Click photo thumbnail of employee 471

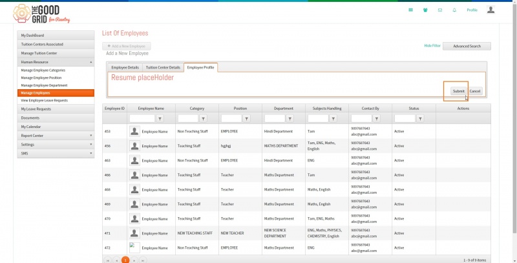tap(134, 233)
